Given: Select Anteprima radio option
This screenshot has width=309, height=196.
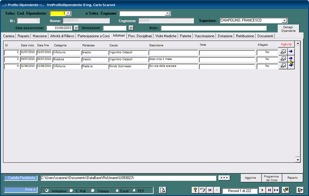Looking at the screenshot, I should pyautogui.click(x=47, y=190).
